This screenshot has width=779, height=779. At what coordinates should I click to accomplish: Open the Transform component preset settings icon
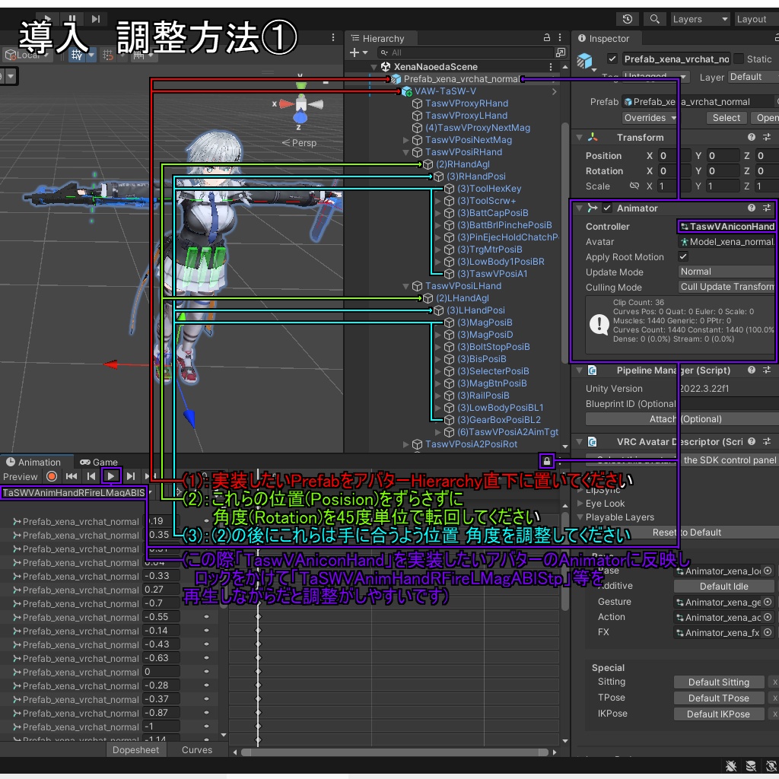(767, 137)
